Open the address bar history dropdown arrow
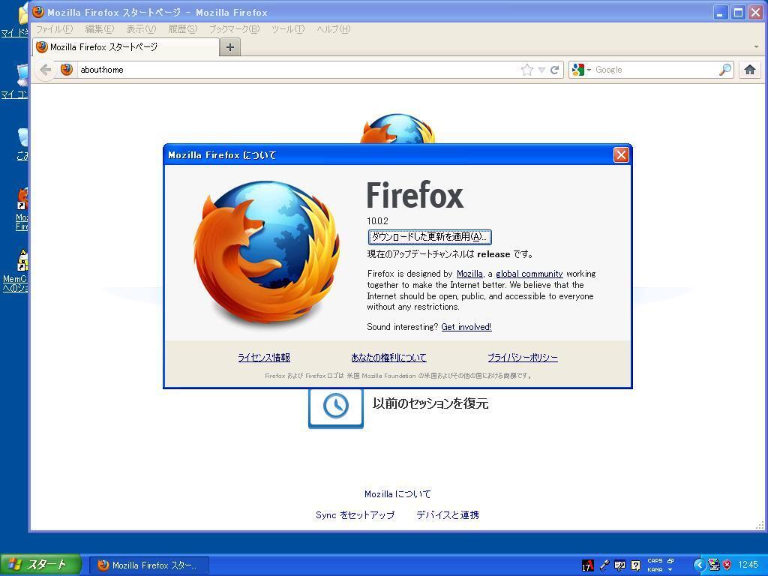 pos(541,70)
